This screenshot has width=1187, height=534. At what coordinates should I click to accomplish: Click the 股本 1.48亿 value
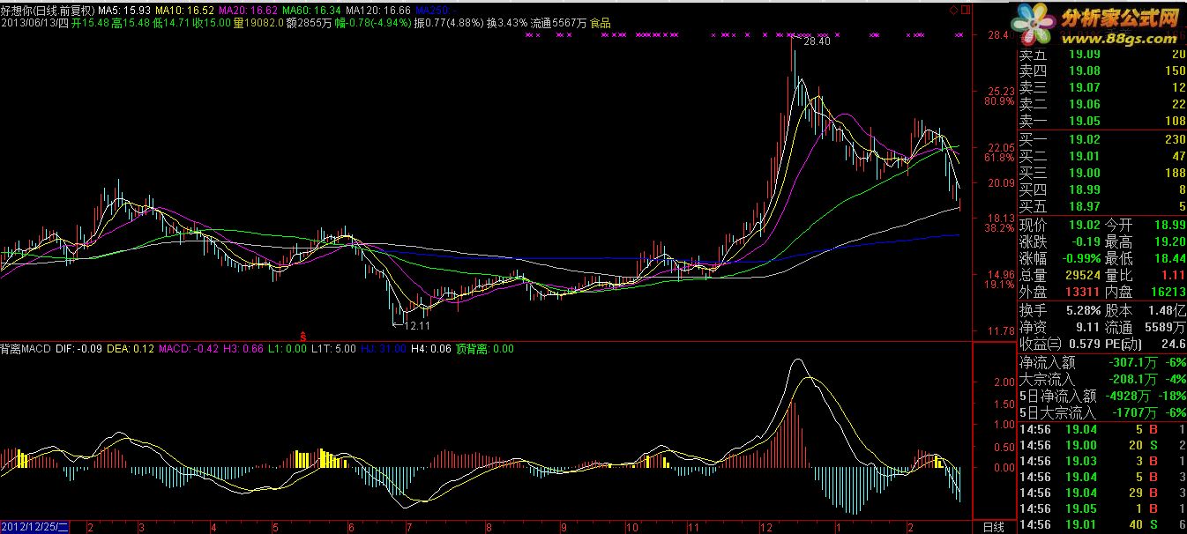(x=1167, y=310)
